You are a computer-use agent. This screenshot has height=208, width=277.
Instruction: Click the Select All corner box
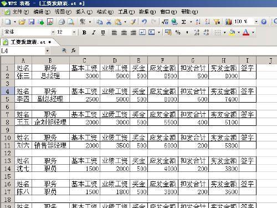7,60
